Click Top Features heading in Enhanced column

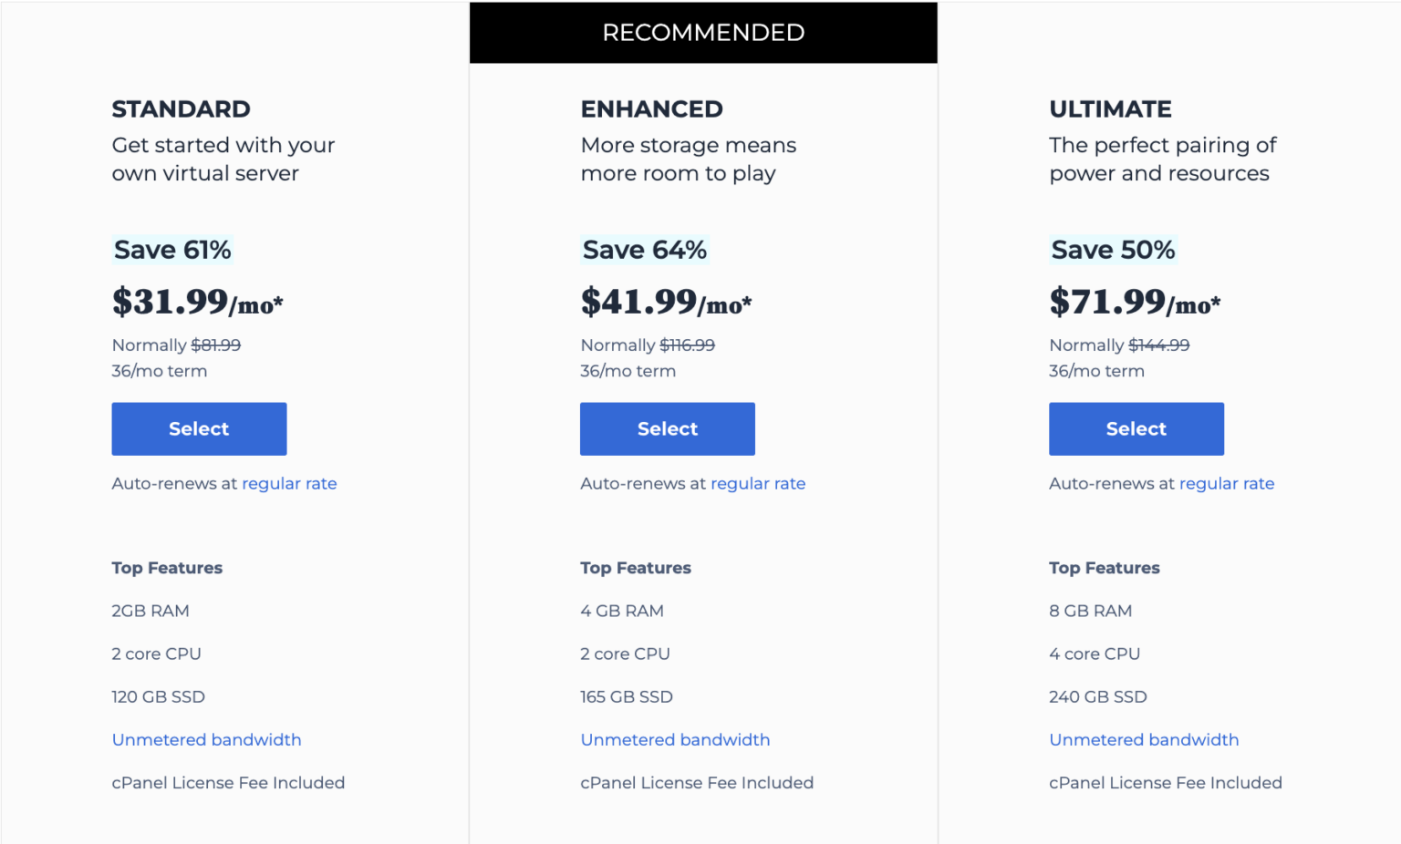tap(636, 567)
